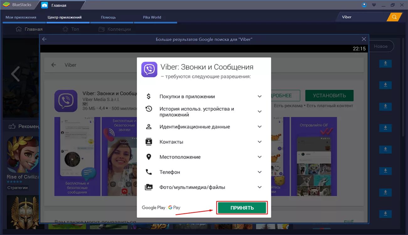
Task: Click the Viber app icon on store page
Action: 66,101
